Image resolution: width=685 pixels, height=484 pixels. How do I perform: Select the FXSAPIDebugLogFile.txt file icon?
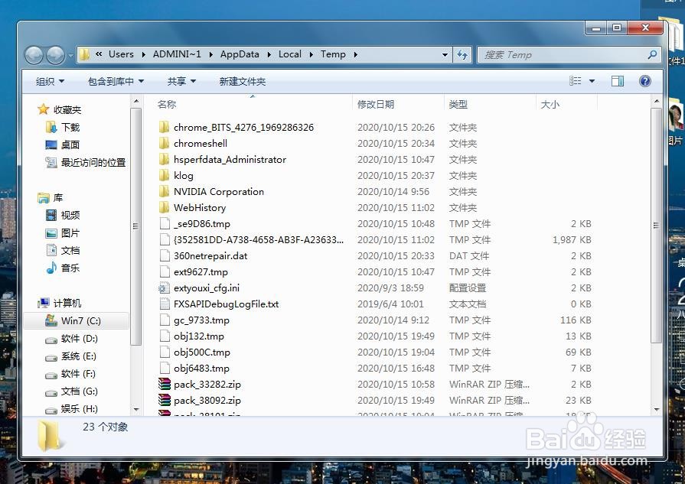[x=165, y=304]
